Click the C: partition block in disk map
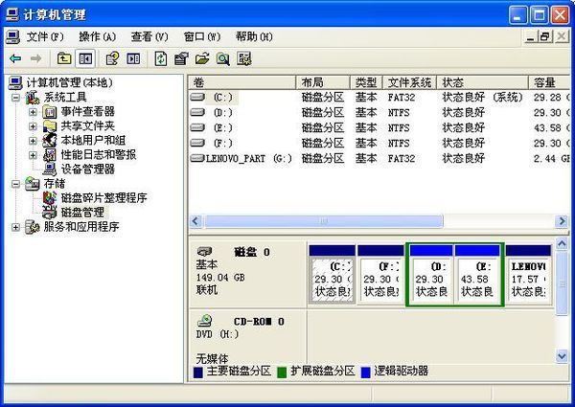The image size is (575, 407). pyautogui.click(x=332, y=278)
